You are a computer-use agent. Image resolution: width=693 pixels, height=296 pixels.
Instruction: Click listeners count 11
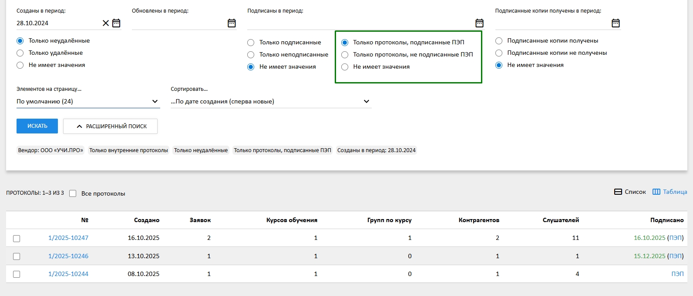[575, 238]
